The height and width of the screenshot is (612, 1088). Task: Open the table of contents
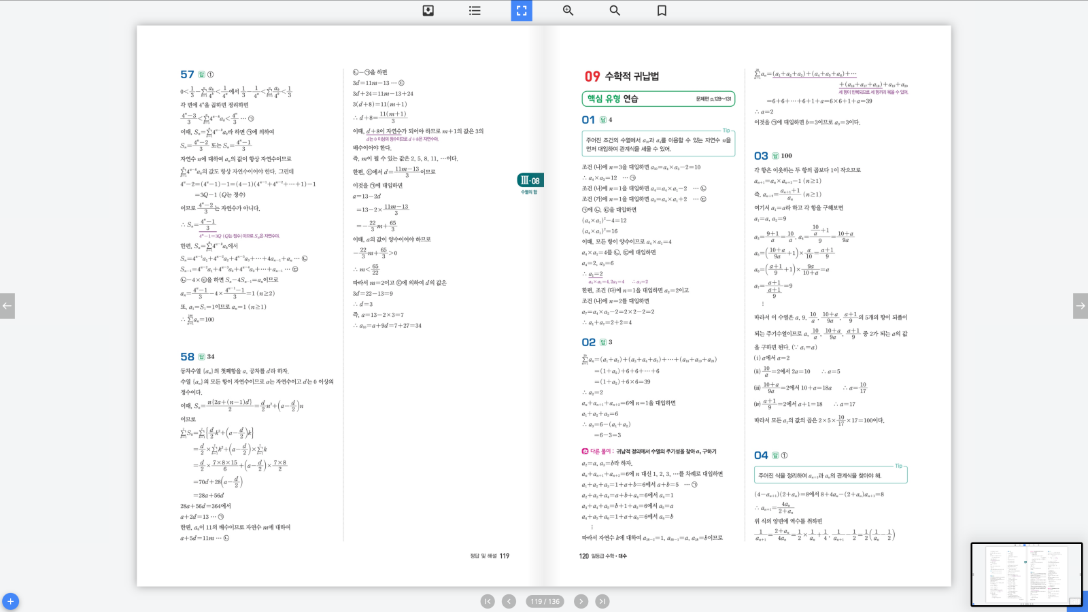[474, 10]
